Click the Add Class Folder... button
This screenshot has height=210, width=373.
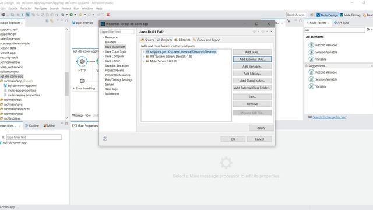point(252,80)
